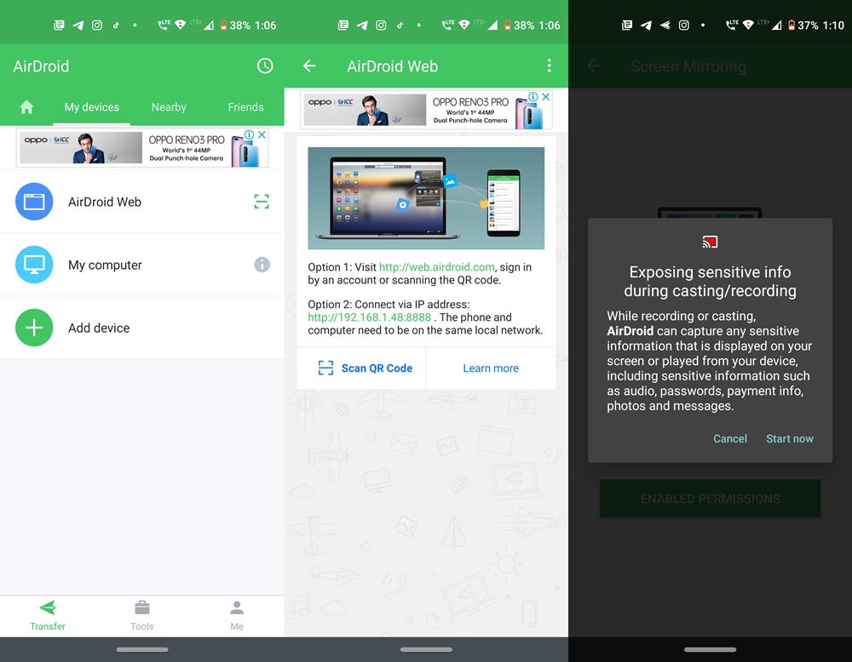Tap the gesture navigation pill under My devices screen
The image size is (852, 662).
(x=142, y=649)
